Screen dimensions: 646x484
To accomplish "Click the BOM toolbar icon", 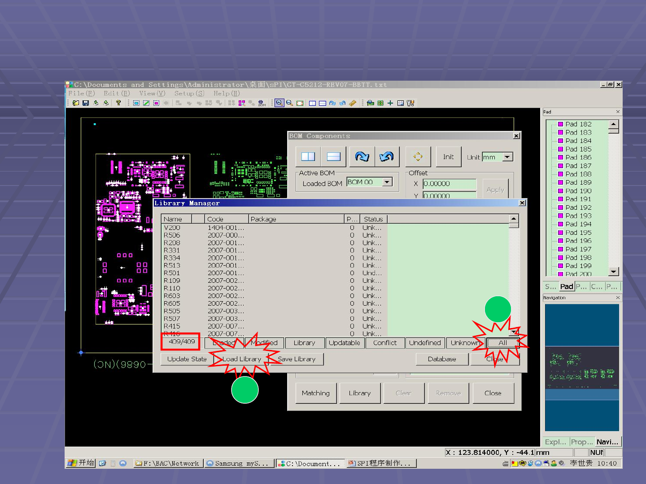I will tap(262, 103).
